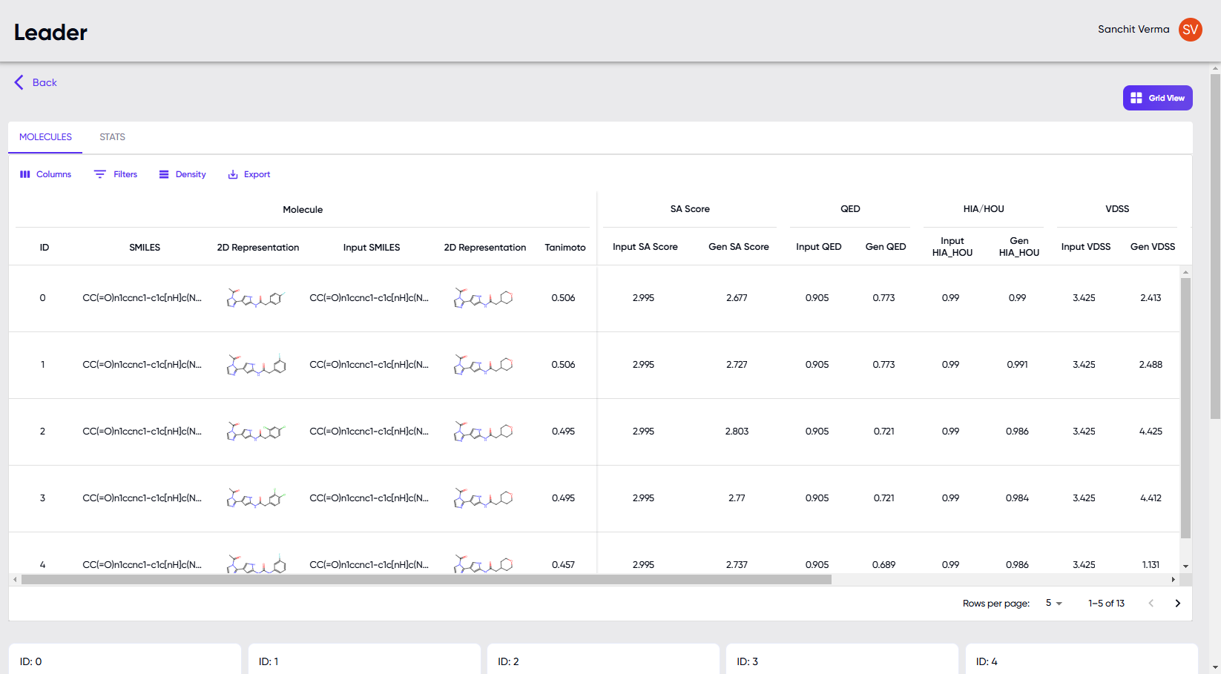Go back using the Back arrow

coord(35,82)
